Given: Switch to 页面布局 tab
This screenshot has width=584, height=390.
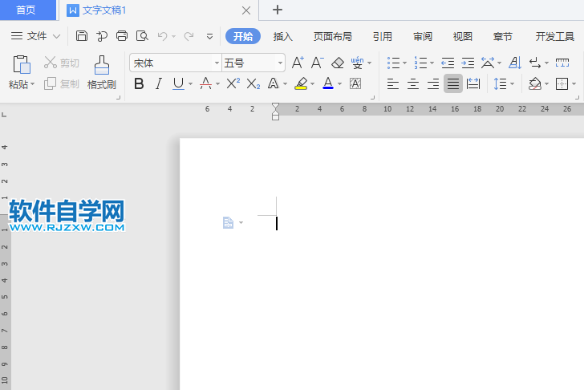Looking at the screenshot, I should [333, 36].
